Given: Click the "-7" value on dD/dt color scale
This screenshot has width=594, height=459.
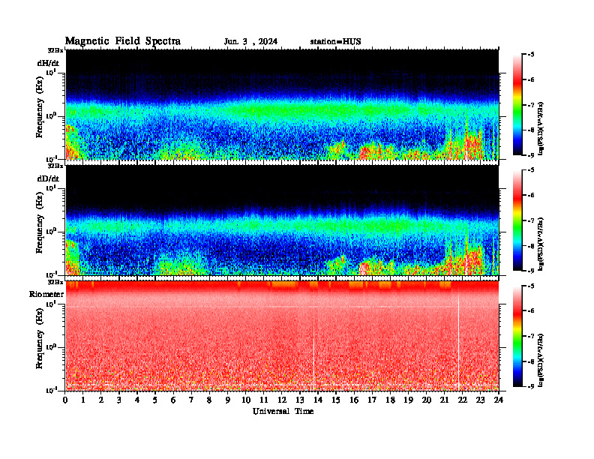Looking at the screenshot, I should tap(532, 220).
